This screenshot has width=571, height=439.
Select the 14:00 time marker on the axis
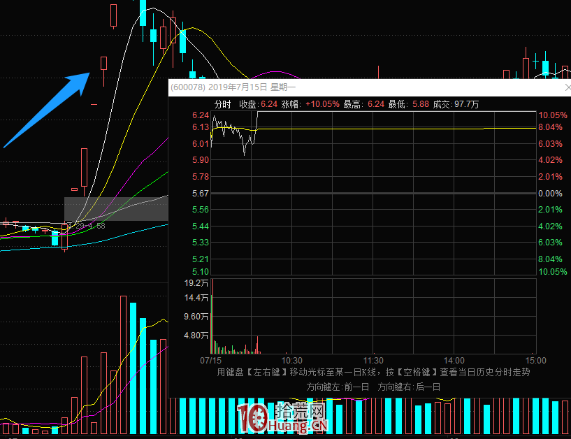point(454,360)
